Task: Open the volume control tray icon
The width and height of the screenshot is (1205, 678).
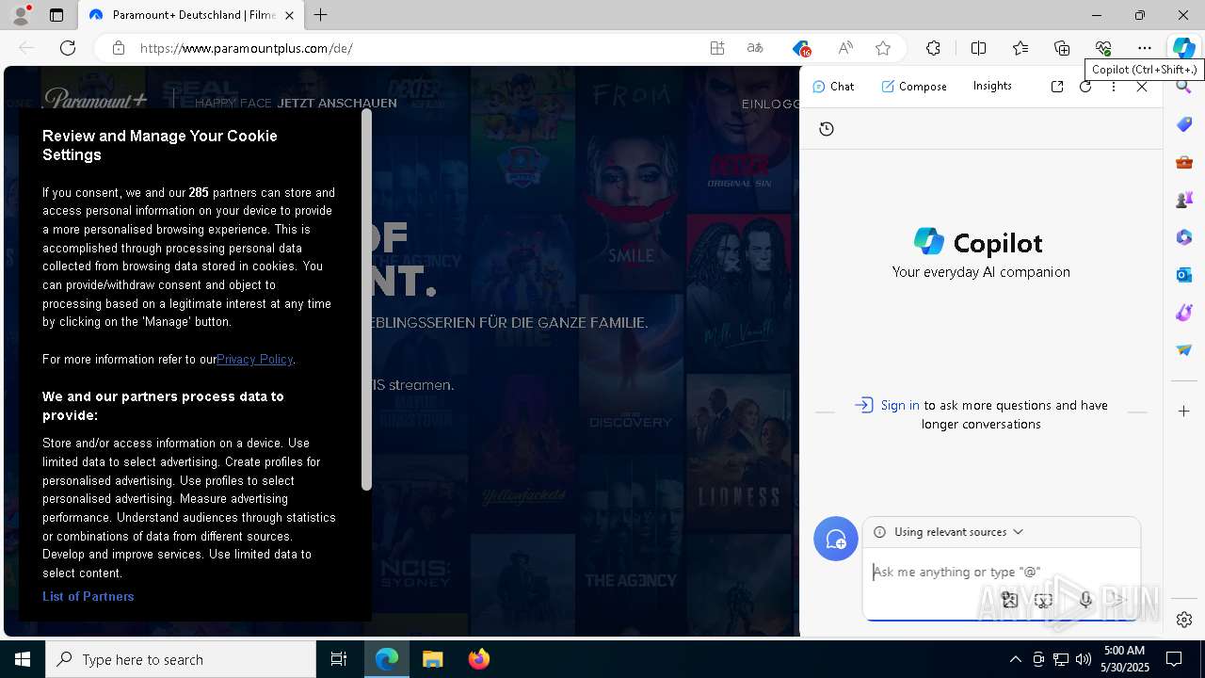Action: pyautogui.click(x=1083, y=659)
